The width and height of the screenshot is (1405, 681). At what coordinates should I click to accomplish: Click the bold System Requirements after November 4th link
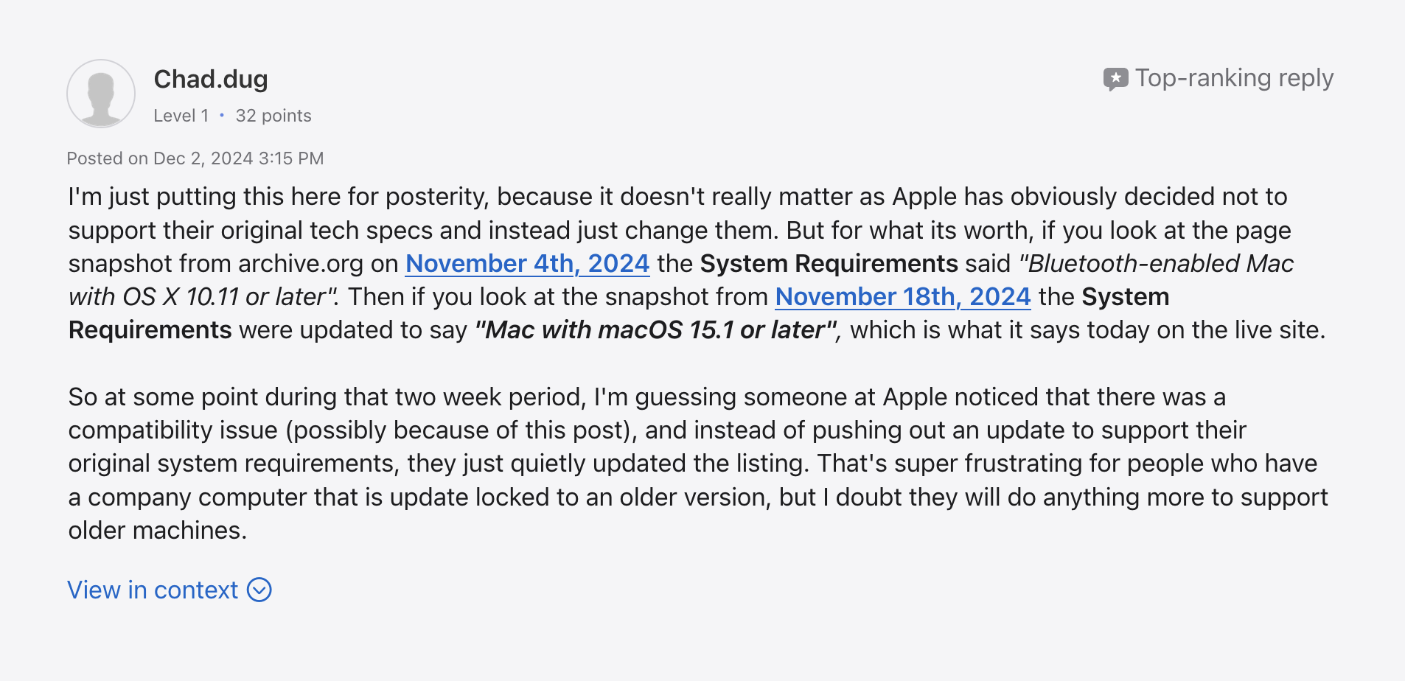829,263
